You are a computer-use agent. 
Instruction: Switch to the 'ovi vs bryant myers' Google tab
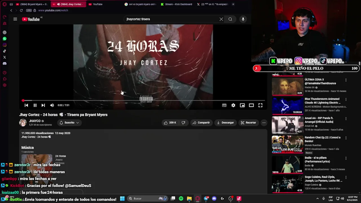point(140,4)
